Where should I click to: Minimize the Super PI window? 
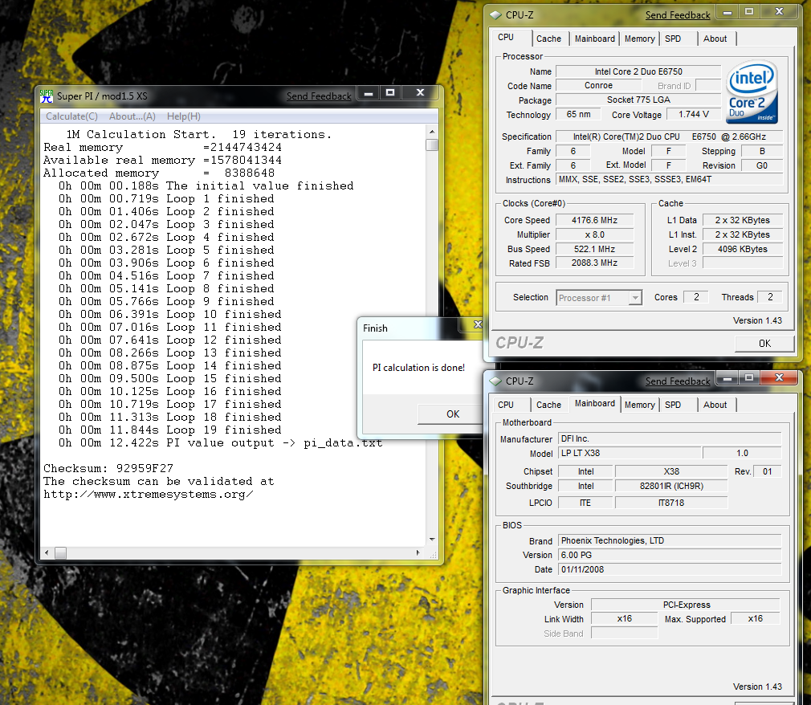click(369, 94)
